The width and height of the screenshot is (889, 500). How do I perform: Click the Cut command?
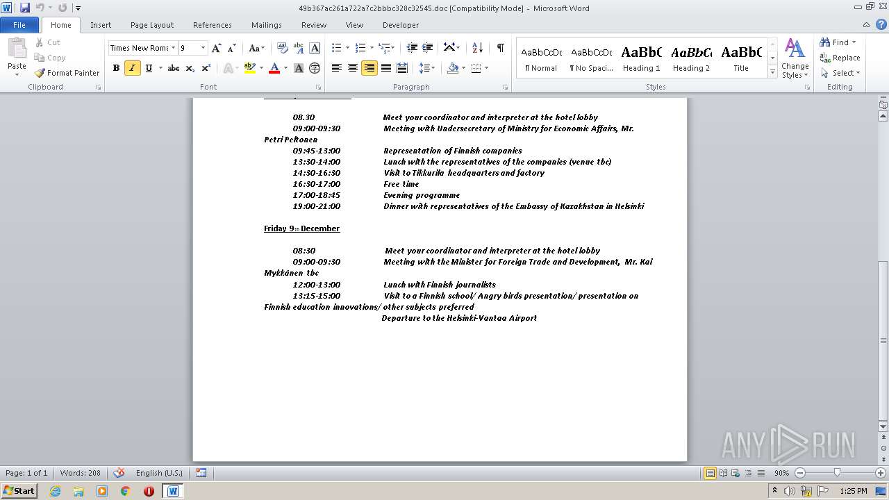click(x=47, y=42)
